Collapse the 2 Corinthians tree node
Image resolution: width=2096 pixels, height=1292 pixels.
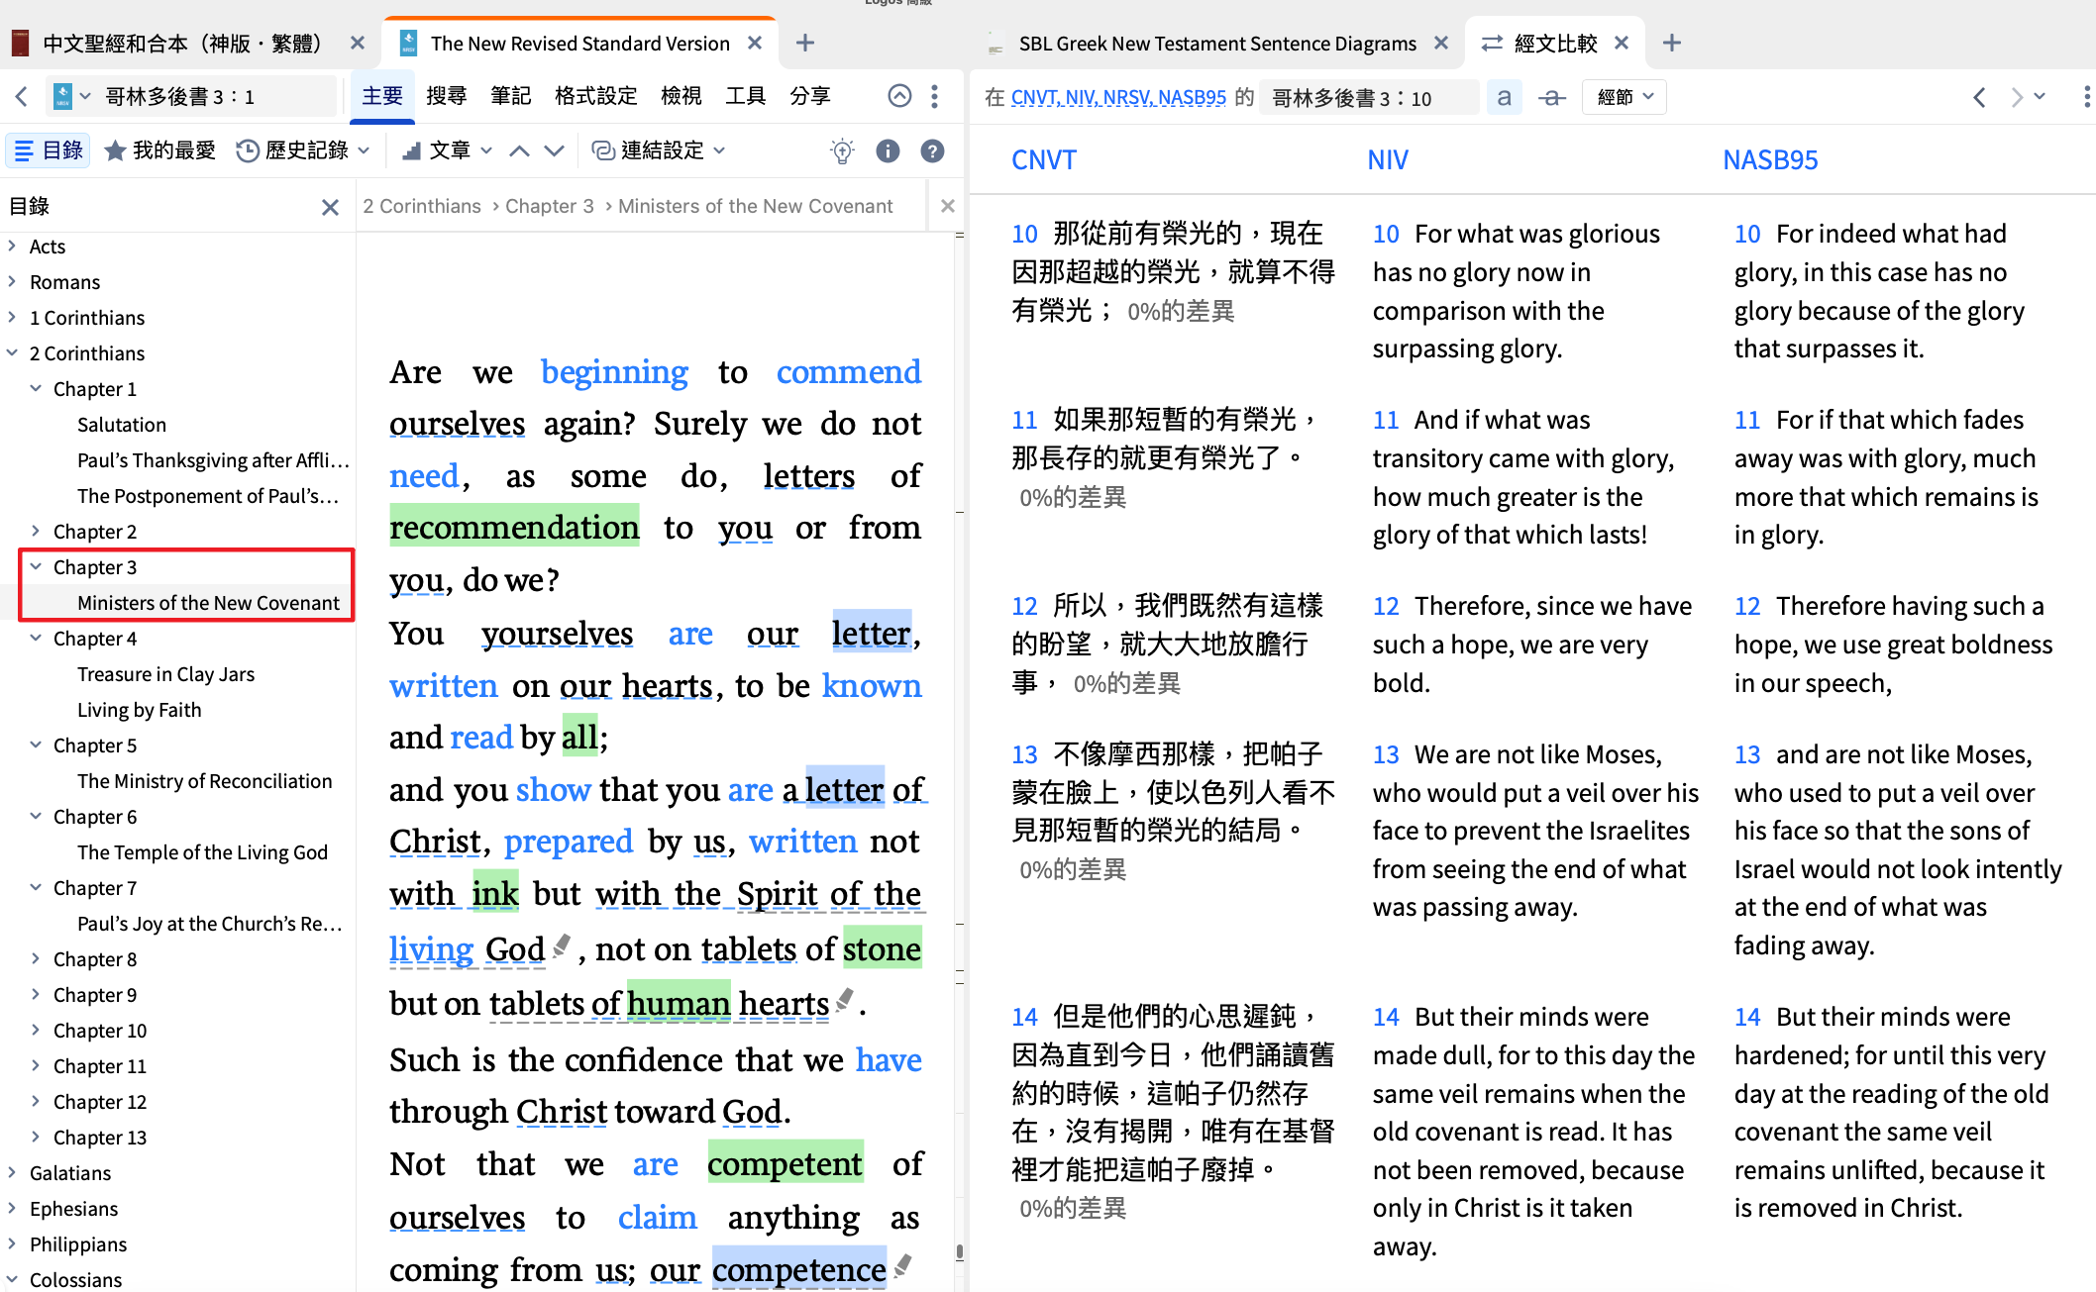click(12, 352)
